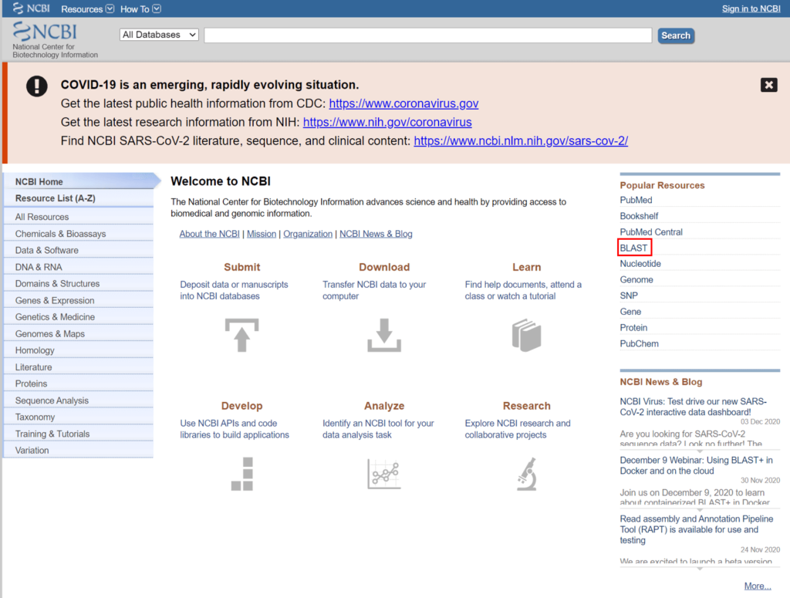The width and height of the screenshot is (790, 598).
Task: Click the Learn books icon
Action: 526,335
